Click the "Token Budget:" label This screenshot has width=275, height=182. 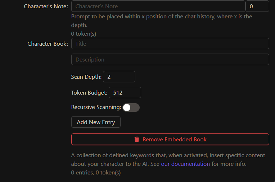89,92
